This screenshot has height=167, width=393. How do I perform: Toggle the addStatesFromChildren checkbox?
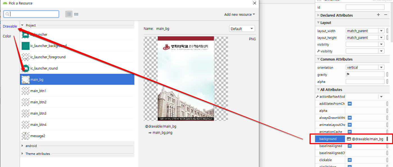tap(350, 104)
